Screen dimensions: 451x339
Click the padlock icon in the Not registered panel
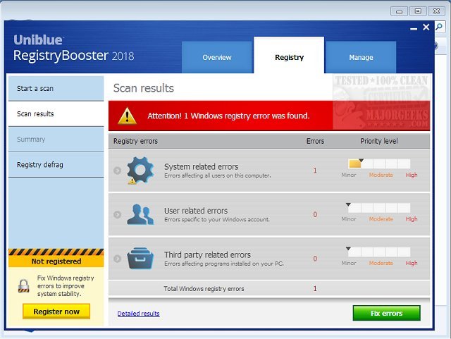(23, 286)
